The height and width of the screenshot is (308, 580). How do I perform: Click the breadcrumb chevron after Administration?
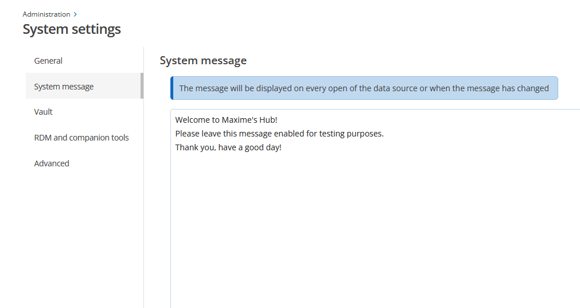click(x=75, y=14)
